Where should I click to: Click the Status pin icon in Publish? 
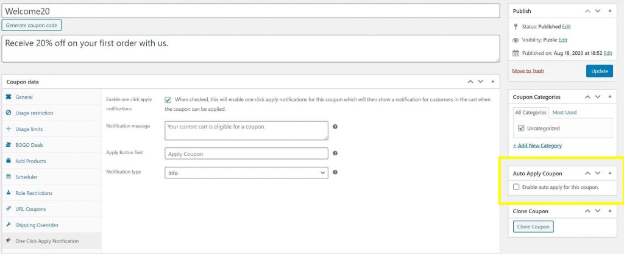tap(516, 27)
